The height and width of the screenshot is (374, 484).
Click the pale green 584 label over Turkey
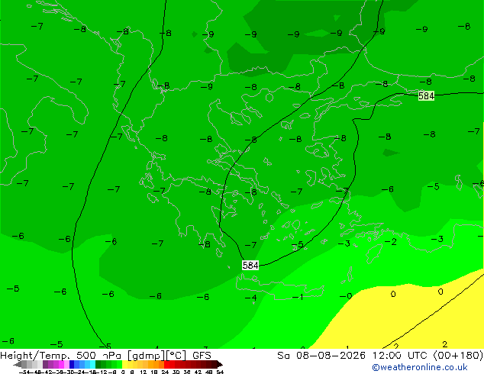point(426,95)
